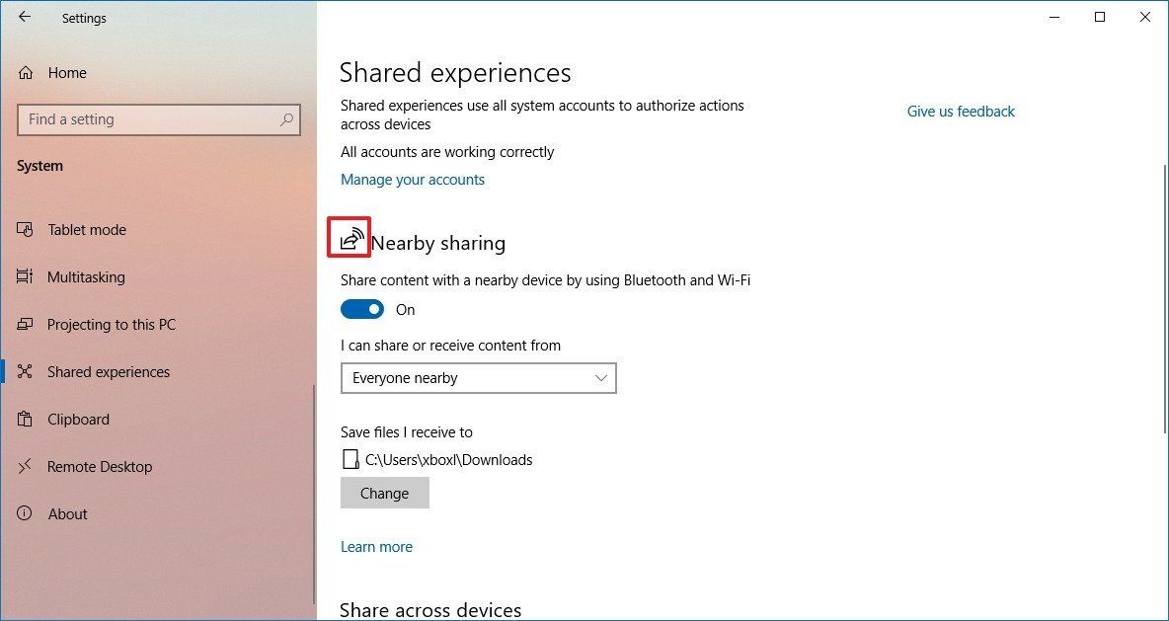This screenshot has height=621, width=1169.
Task: Click the search magnifier icon
Action: pos(285,119)
